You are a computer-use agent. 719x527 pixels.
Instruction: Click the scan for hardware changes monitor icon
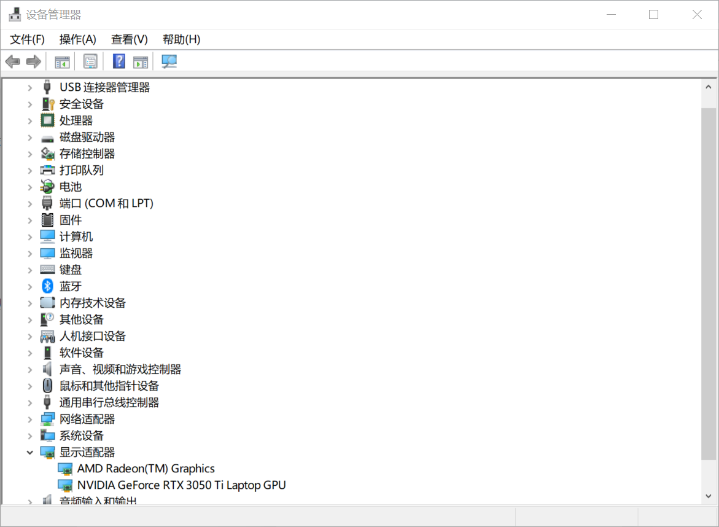[x=169, y=61]
